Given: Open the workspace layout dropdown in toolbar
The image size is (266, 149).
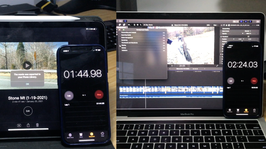Looking at the screenshot, I should coord(235,21).
